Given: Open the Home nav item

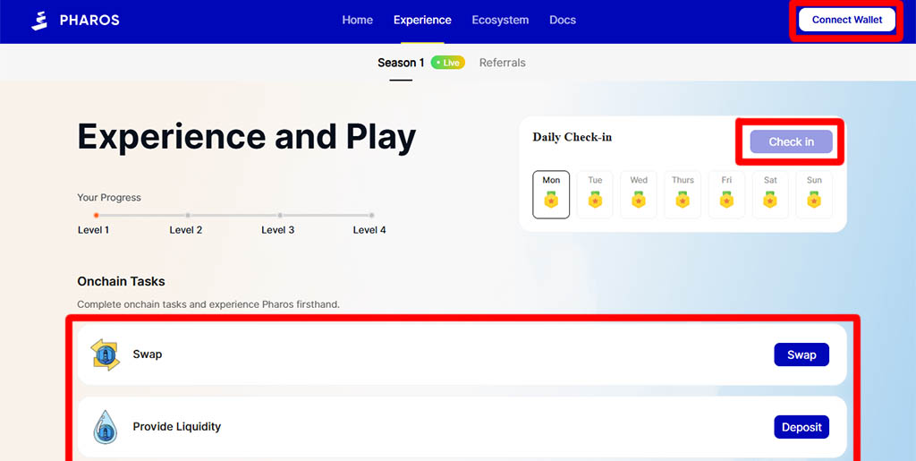Looking at the screenshot, I should (x=358, y=20).
